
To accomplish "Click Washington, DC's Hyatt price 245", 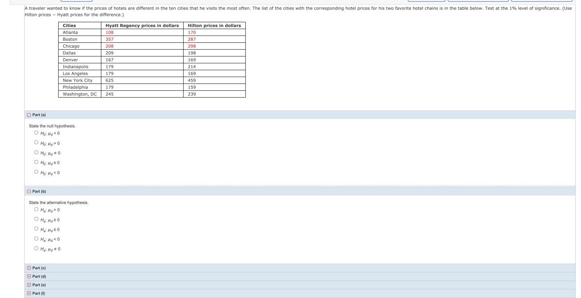I will [142, 94].
